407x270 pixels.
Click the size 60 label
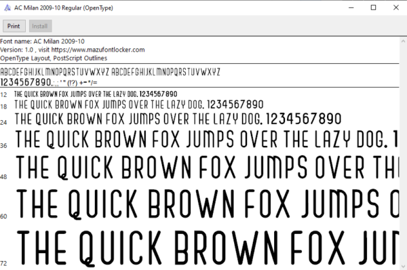click(x=3, y=216)
